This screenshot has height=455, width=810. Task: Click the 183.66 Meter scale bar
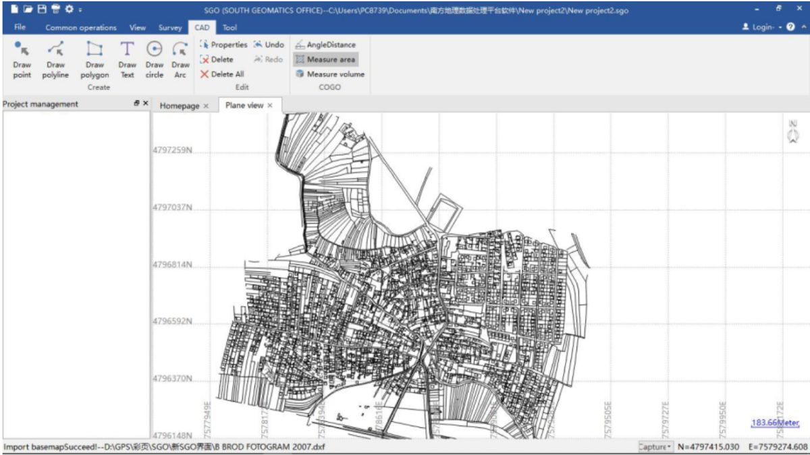(775, 423)
